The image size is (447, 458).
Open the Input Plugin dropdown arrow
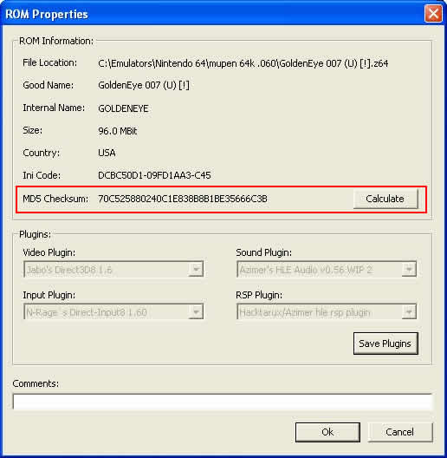tap(196, 311)
